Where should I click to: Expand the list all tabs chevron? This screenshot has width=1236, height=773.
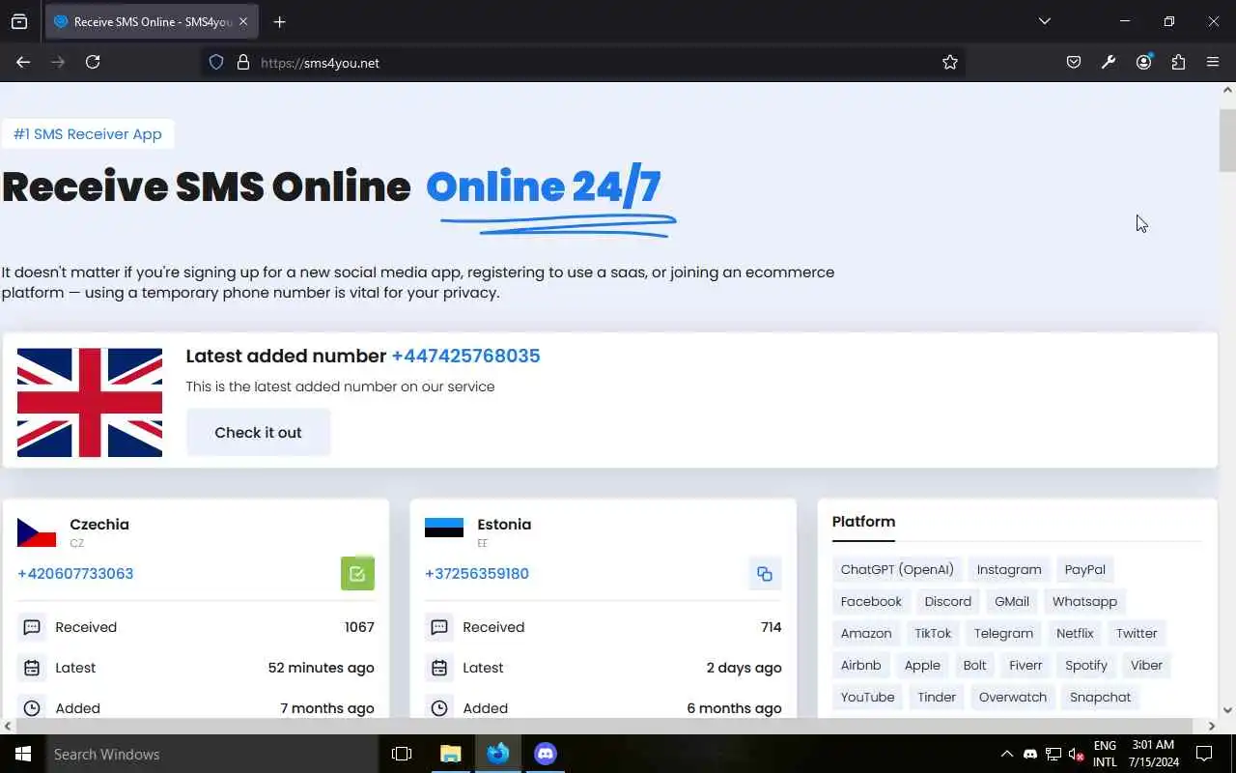coord(1044,21)
